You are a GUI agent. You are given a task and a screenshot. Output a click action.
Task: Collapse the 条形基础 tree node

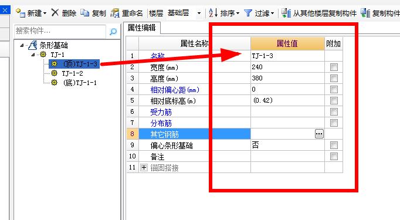tap(22, 45)
